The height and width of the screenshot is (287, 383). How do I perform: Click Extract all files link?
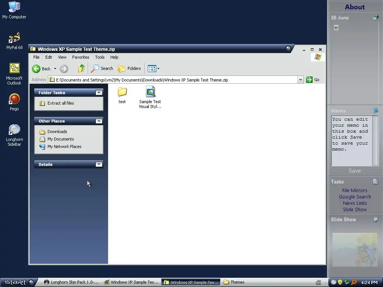61,103
